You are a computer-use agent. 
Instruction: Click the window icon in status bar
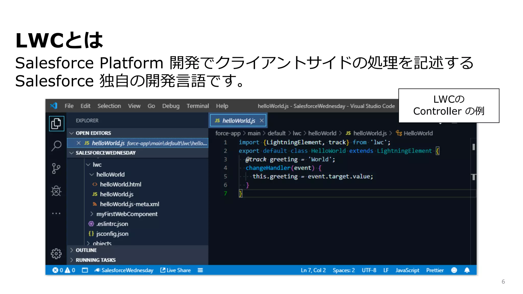[x=85, y=270]
